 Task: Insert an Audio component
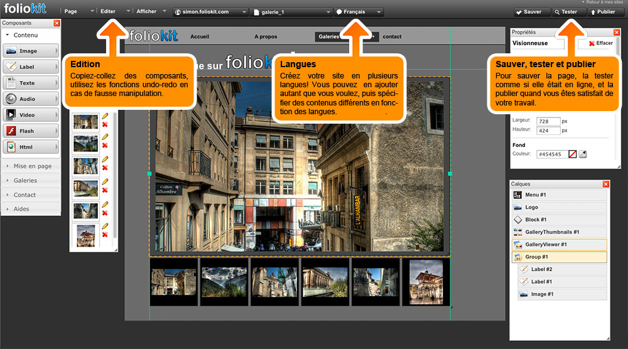point(31,99)
